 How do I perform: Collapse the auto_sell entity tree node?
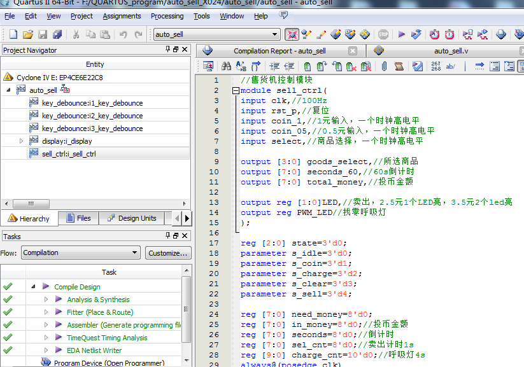tap(8, 90)
